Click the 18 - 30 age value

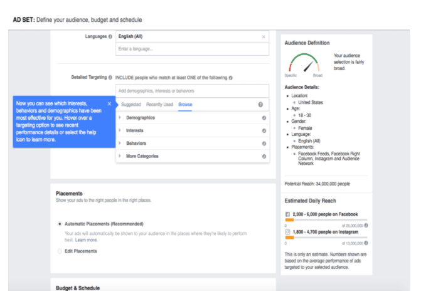pos(305,115)
